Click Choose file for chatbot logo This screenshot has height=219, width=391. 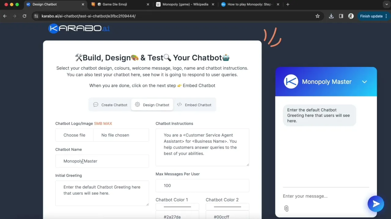(x=74, y=135)
